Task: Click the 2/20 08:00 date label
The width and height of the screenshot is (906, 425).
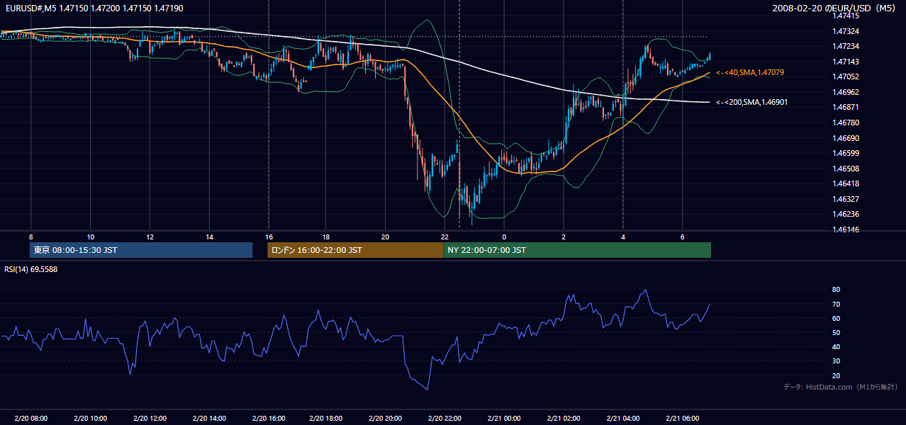Action: 30,418
